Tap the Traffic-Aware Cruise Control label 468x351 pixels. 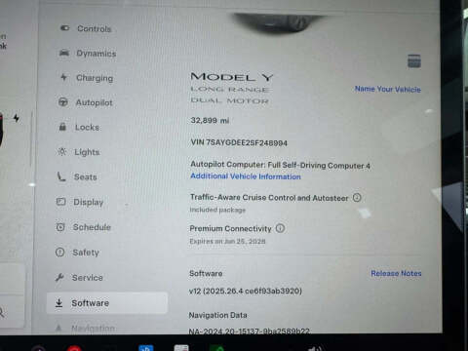pos(269,197)
